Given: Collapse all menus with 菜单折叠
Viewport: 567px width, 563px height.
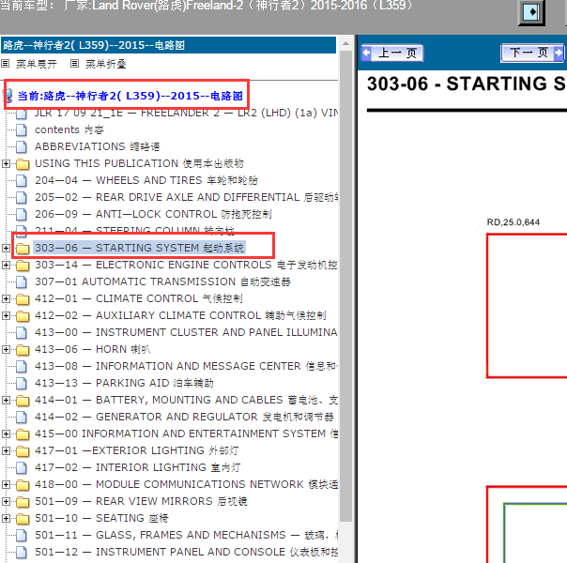Looking at the screenshot, I should 105,64.
